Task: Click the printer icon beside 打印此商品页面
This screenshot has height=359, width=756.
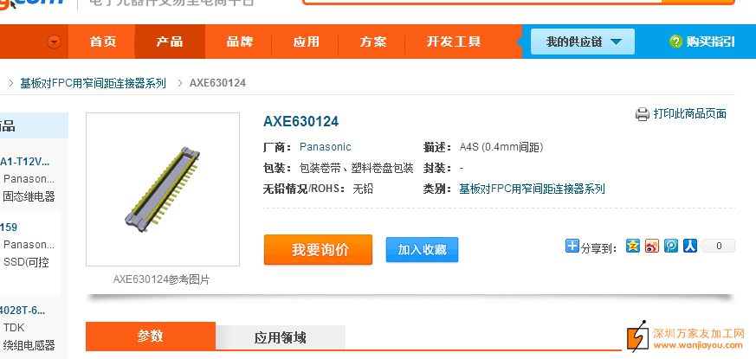Action: (643, 114)
